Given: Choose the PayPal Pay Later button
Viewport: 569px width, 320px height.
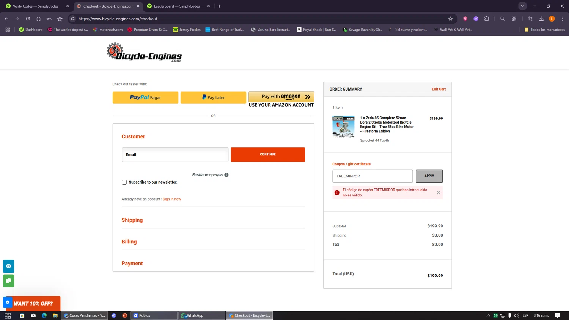Looking at the screenshot, I should (x=213, y=97).
